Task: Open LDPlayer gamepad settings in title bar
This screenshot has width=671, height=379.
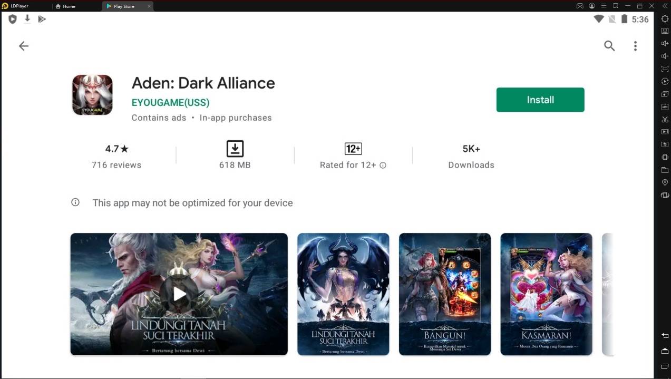Action: 580,6
